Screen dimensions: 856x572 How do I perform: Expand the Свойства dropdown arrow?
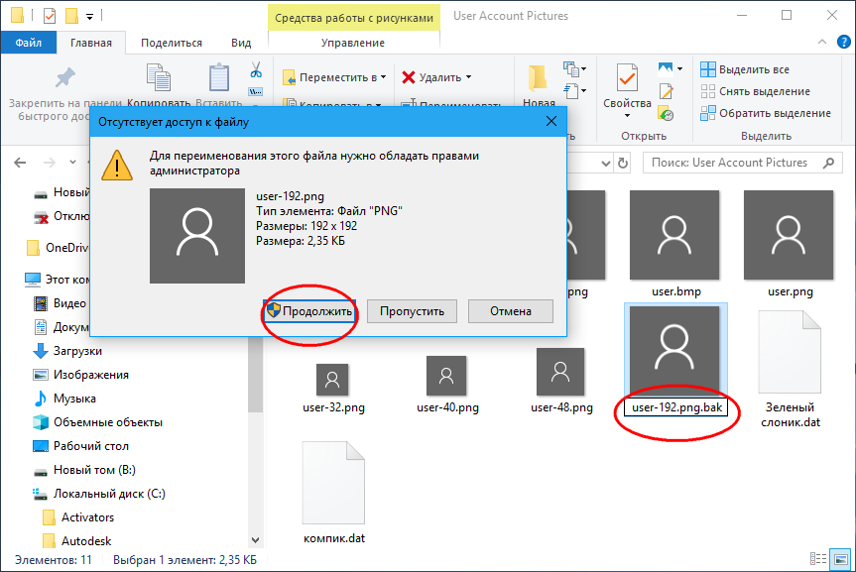click(x=627, y=115)
